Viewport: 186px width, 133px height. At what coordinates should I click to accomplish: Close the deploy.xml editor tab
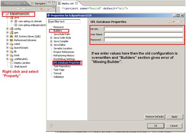(76, 3)
